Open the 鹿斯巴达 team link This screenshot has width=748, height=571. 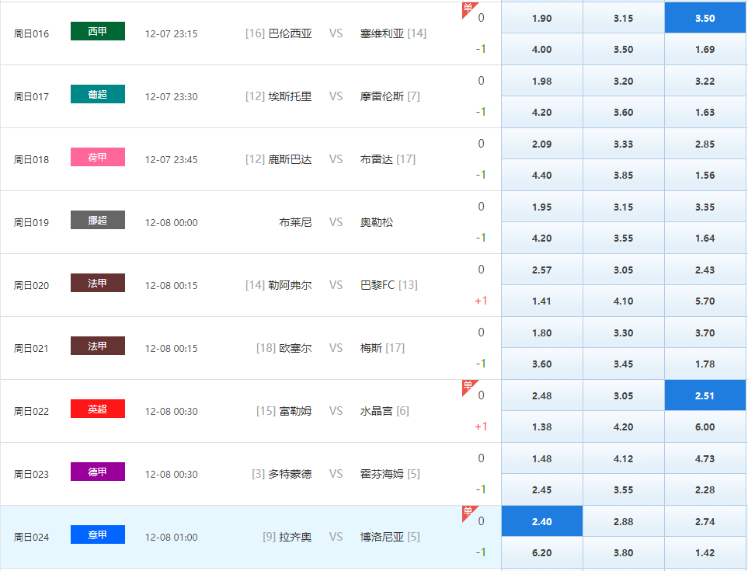pyautogui.click(x=290, y=159)
